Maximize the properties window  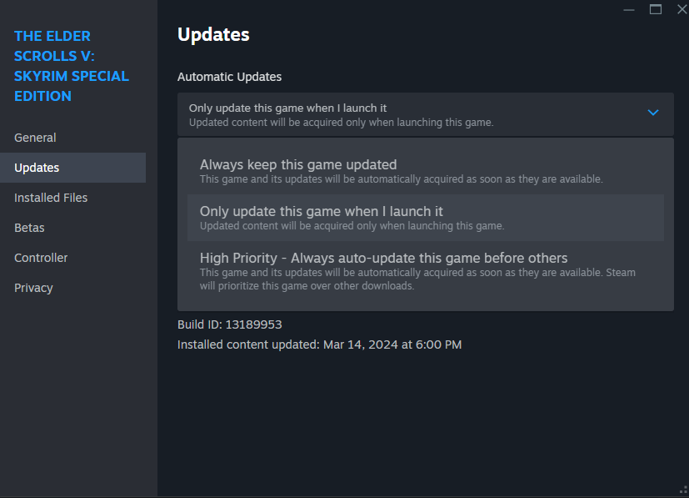click(x=656, y=9)
